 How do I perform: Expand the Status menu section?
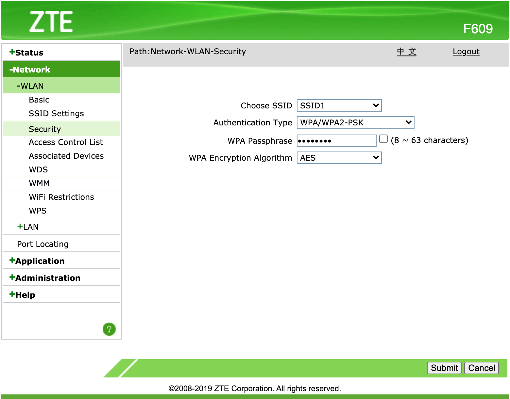[26, 52]
